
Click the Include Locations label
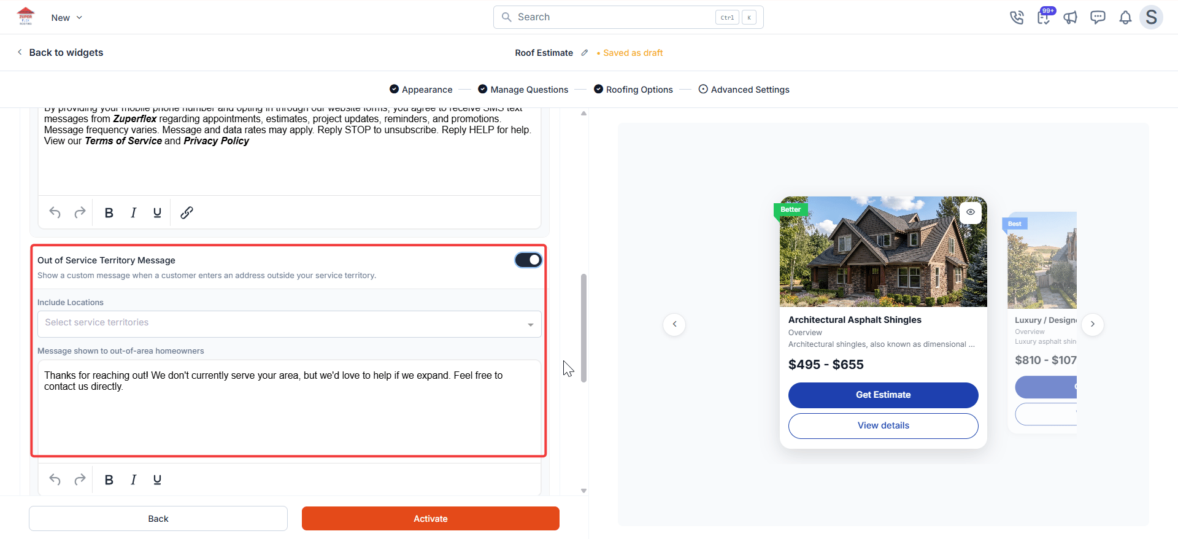click(x=71, y=303)
